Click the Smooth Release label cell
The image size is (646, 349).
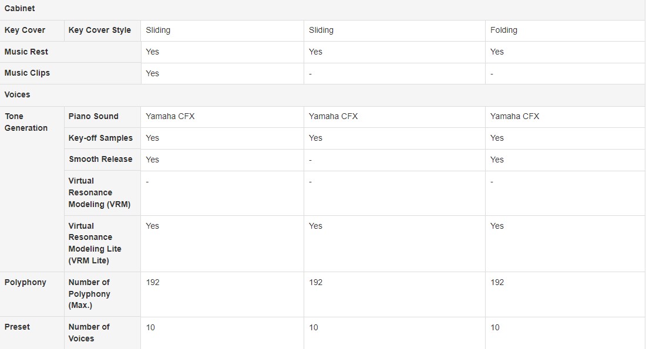(x=100, y=159)
